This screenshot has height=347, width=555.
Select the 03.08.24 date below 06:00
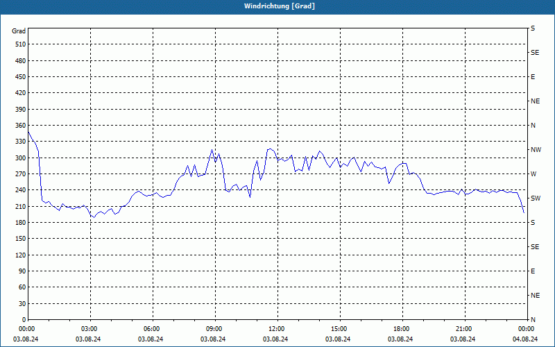[151, 339]
